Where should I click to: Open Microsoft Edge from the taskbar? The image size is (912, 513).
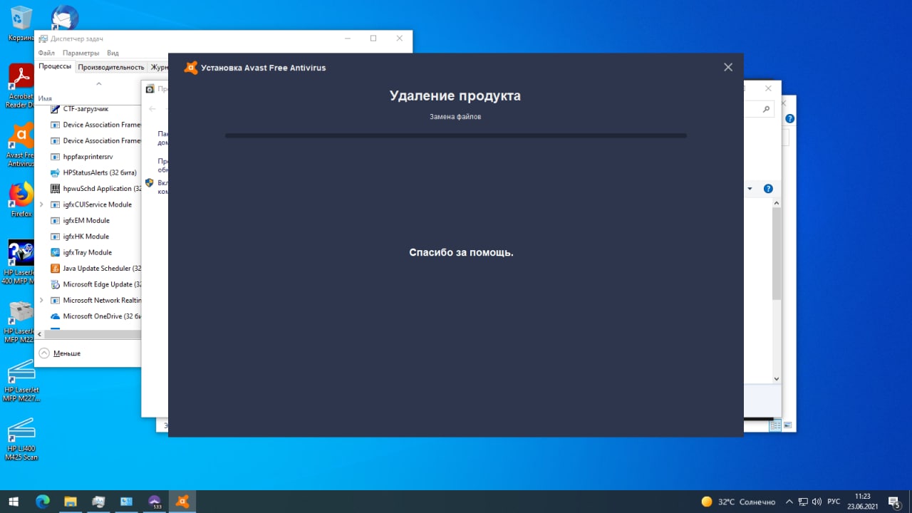point(43,502)
